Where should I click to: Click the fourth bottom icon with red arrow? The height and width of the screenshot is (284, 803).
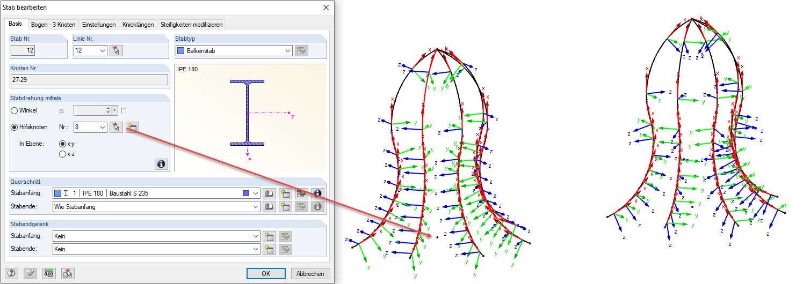coord(68,273)
